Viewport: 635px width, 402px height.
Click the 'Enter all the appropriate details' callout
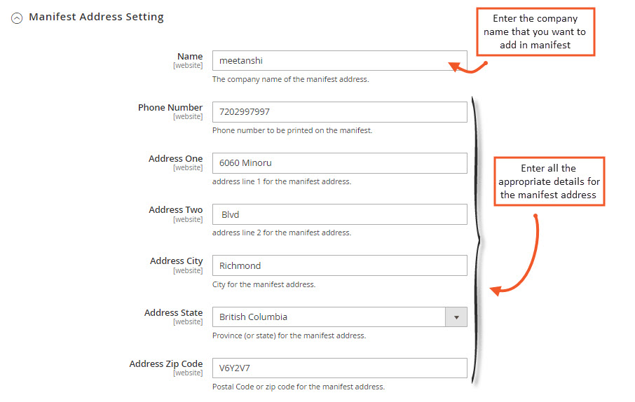coord(549,181)
